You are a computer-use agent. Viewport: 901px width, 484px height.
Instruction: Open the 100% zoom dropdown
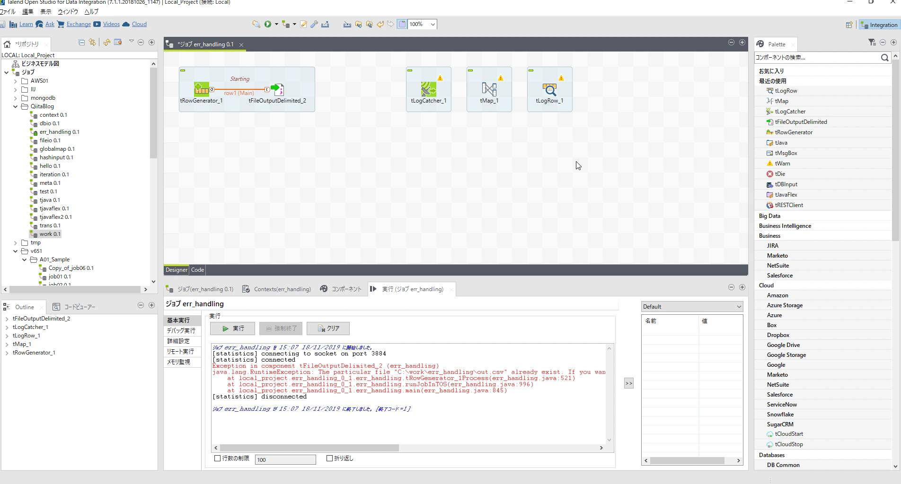(433, 24)
